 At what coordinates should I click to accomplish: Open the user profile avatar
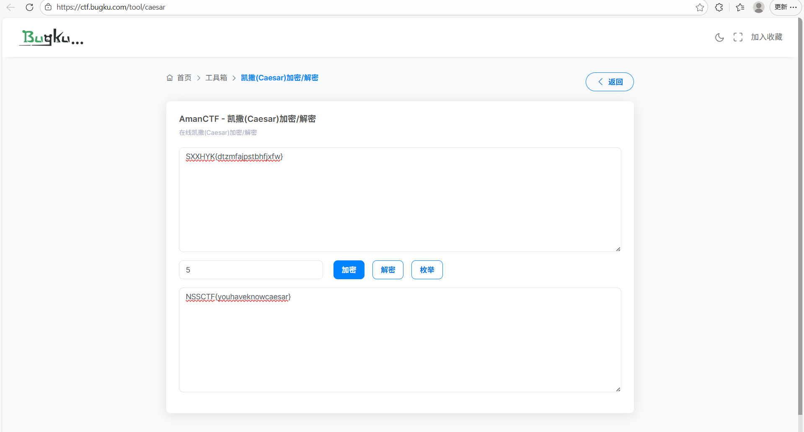pyautogui.click(x=758, y=7)
